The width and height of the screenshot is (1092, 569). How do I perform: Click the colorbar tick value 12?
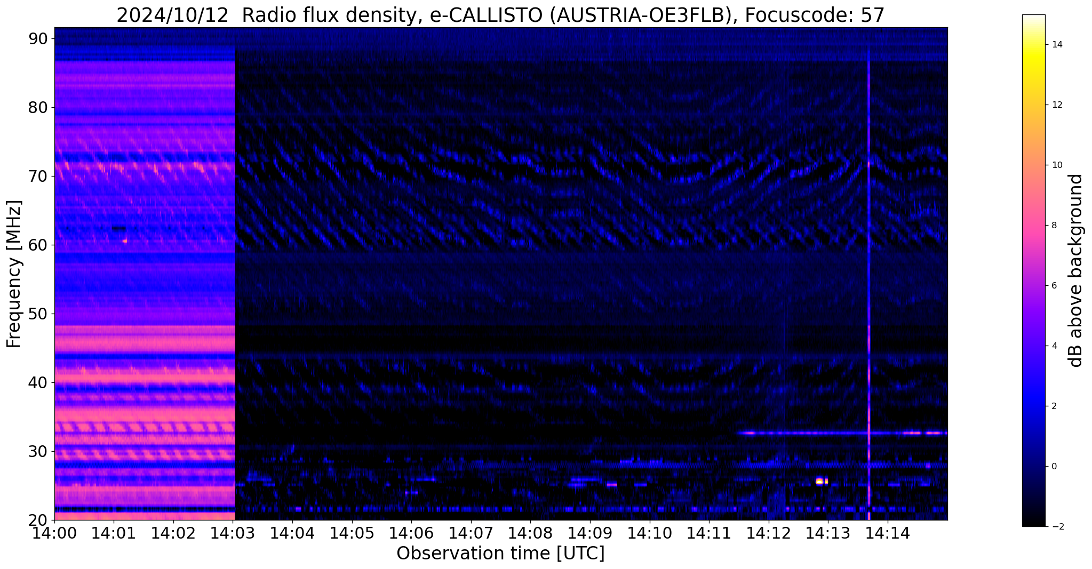point(1056,105)
